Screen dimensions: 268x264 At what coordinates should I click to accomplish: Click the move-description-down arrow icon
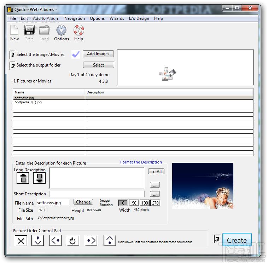coord(39,178)
